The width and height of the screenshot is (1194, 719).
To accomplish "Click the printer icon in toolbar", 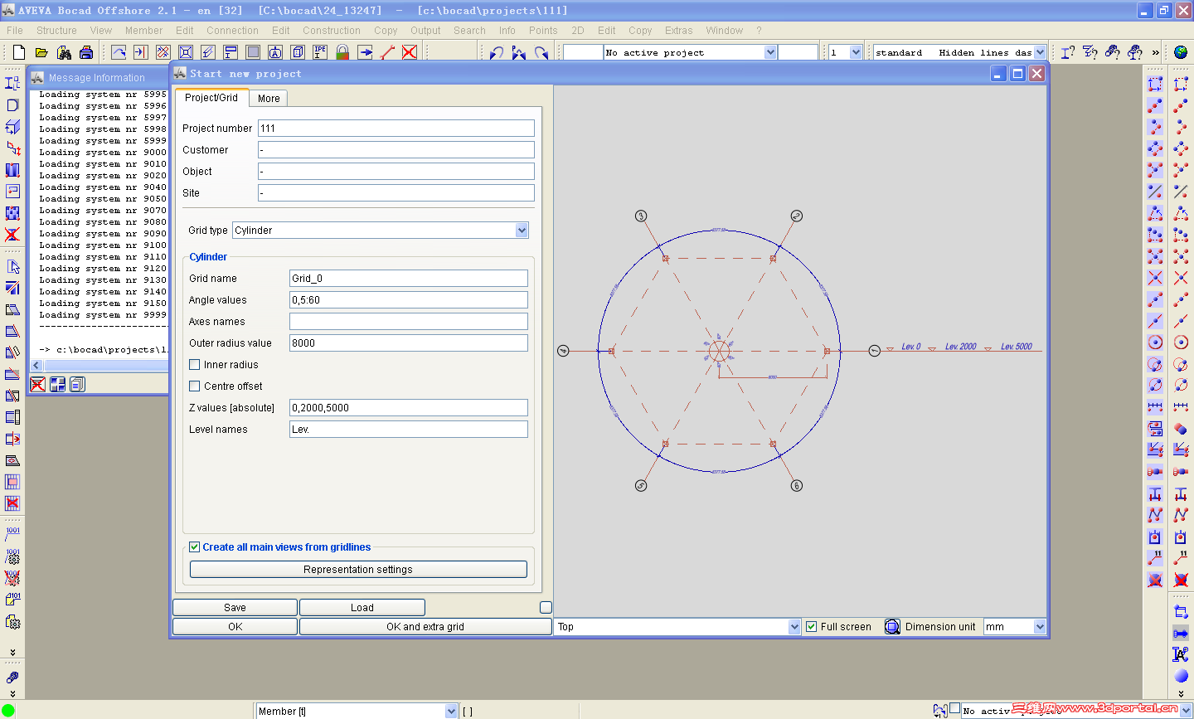I will click(86, 52).
